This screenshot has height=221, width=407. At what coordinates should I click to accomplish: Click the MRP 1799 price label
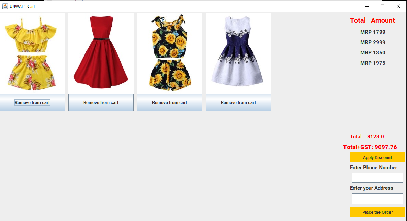373,32
